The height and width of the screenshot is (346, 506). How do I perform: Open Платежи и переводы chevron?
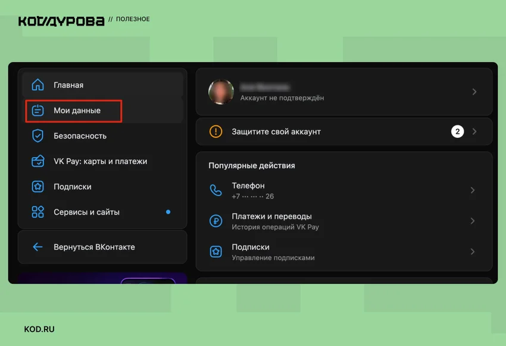[473, 221]
